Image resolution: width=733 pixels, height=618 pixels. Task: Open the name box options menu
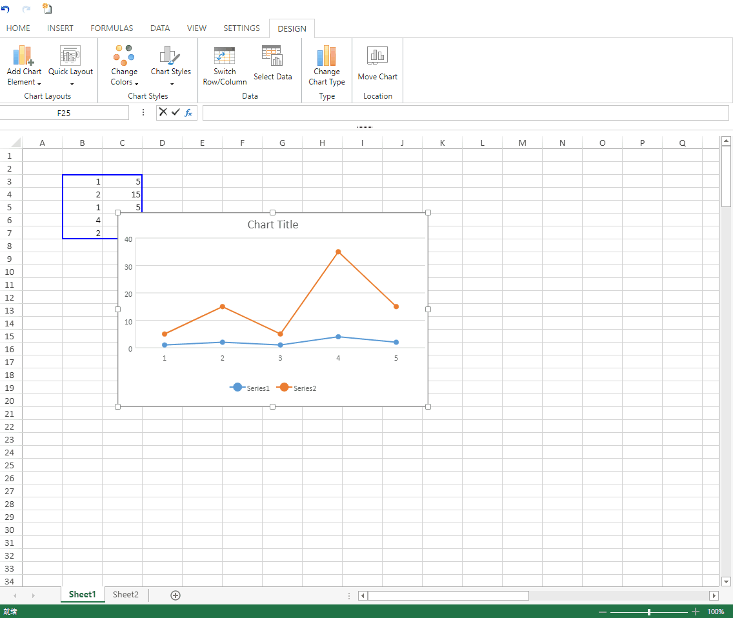(143, 112)
